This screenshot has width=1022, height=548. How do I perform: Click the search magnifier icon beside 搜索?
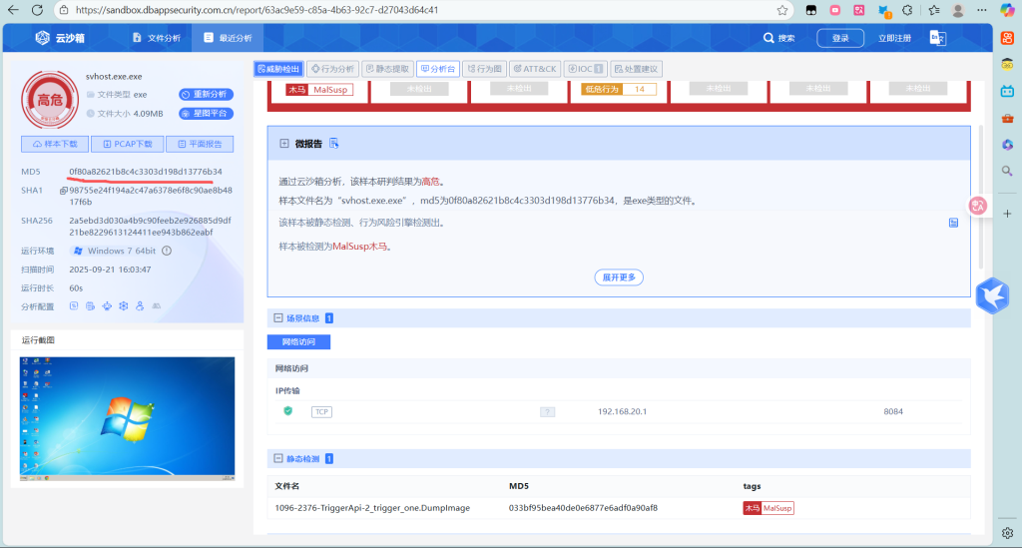coord(768,38)
